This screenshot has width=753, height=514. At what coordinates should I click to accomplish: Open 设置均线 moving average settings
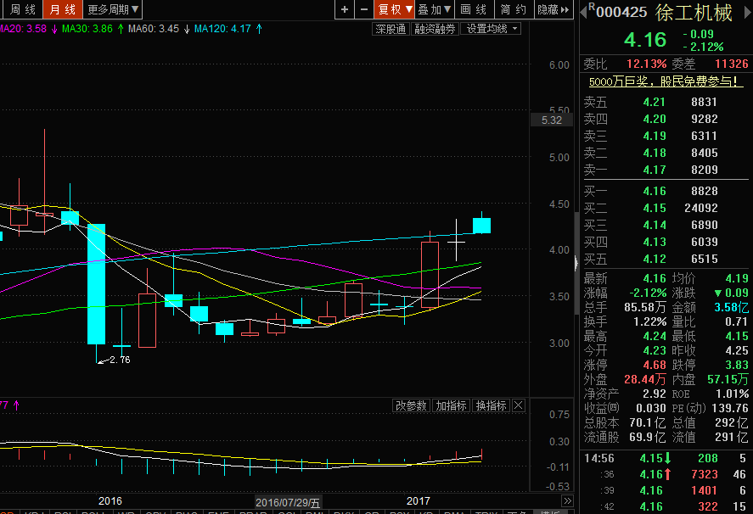pos(492,29)
